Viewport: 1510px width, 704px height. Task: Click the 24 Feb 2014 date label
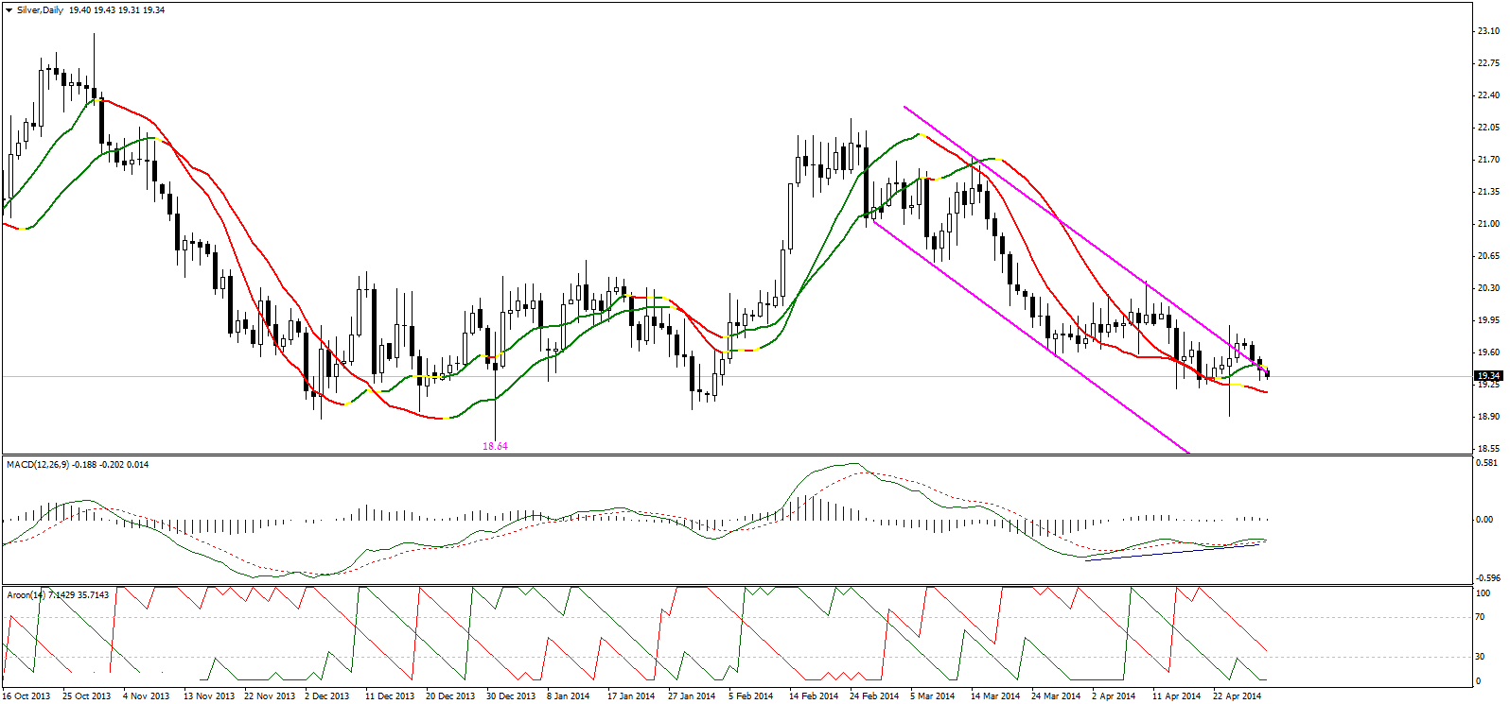874,696
